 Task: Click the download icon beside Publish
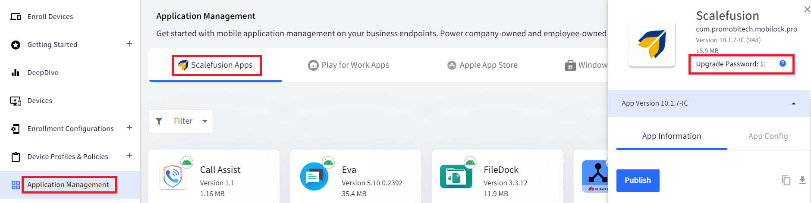point(802,180)
